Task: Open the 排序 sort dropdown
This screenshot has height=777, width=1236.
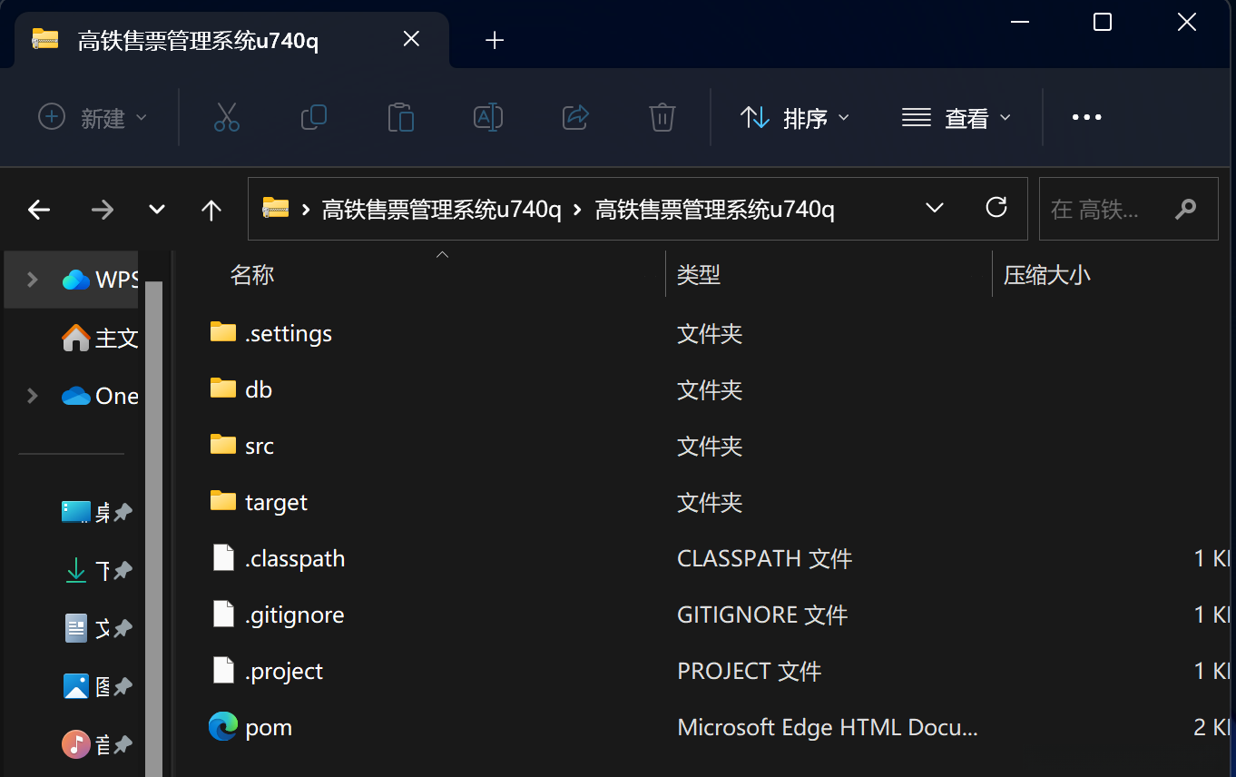Action: coord(795,118)
